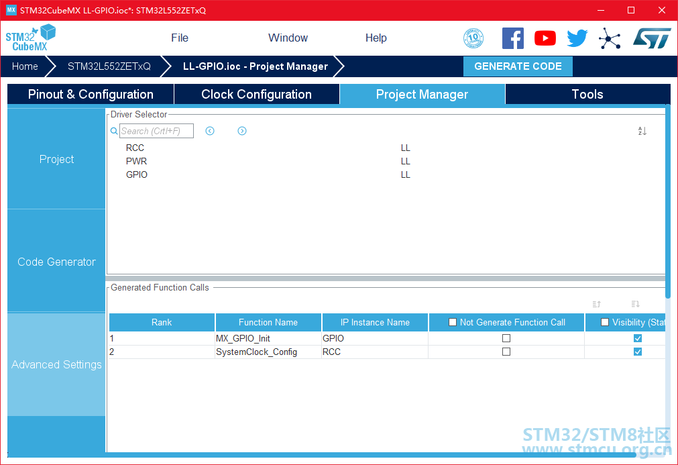The image size is (678, 465).
Task: Click rank 2 cell in function table
Action: [162, 352]
